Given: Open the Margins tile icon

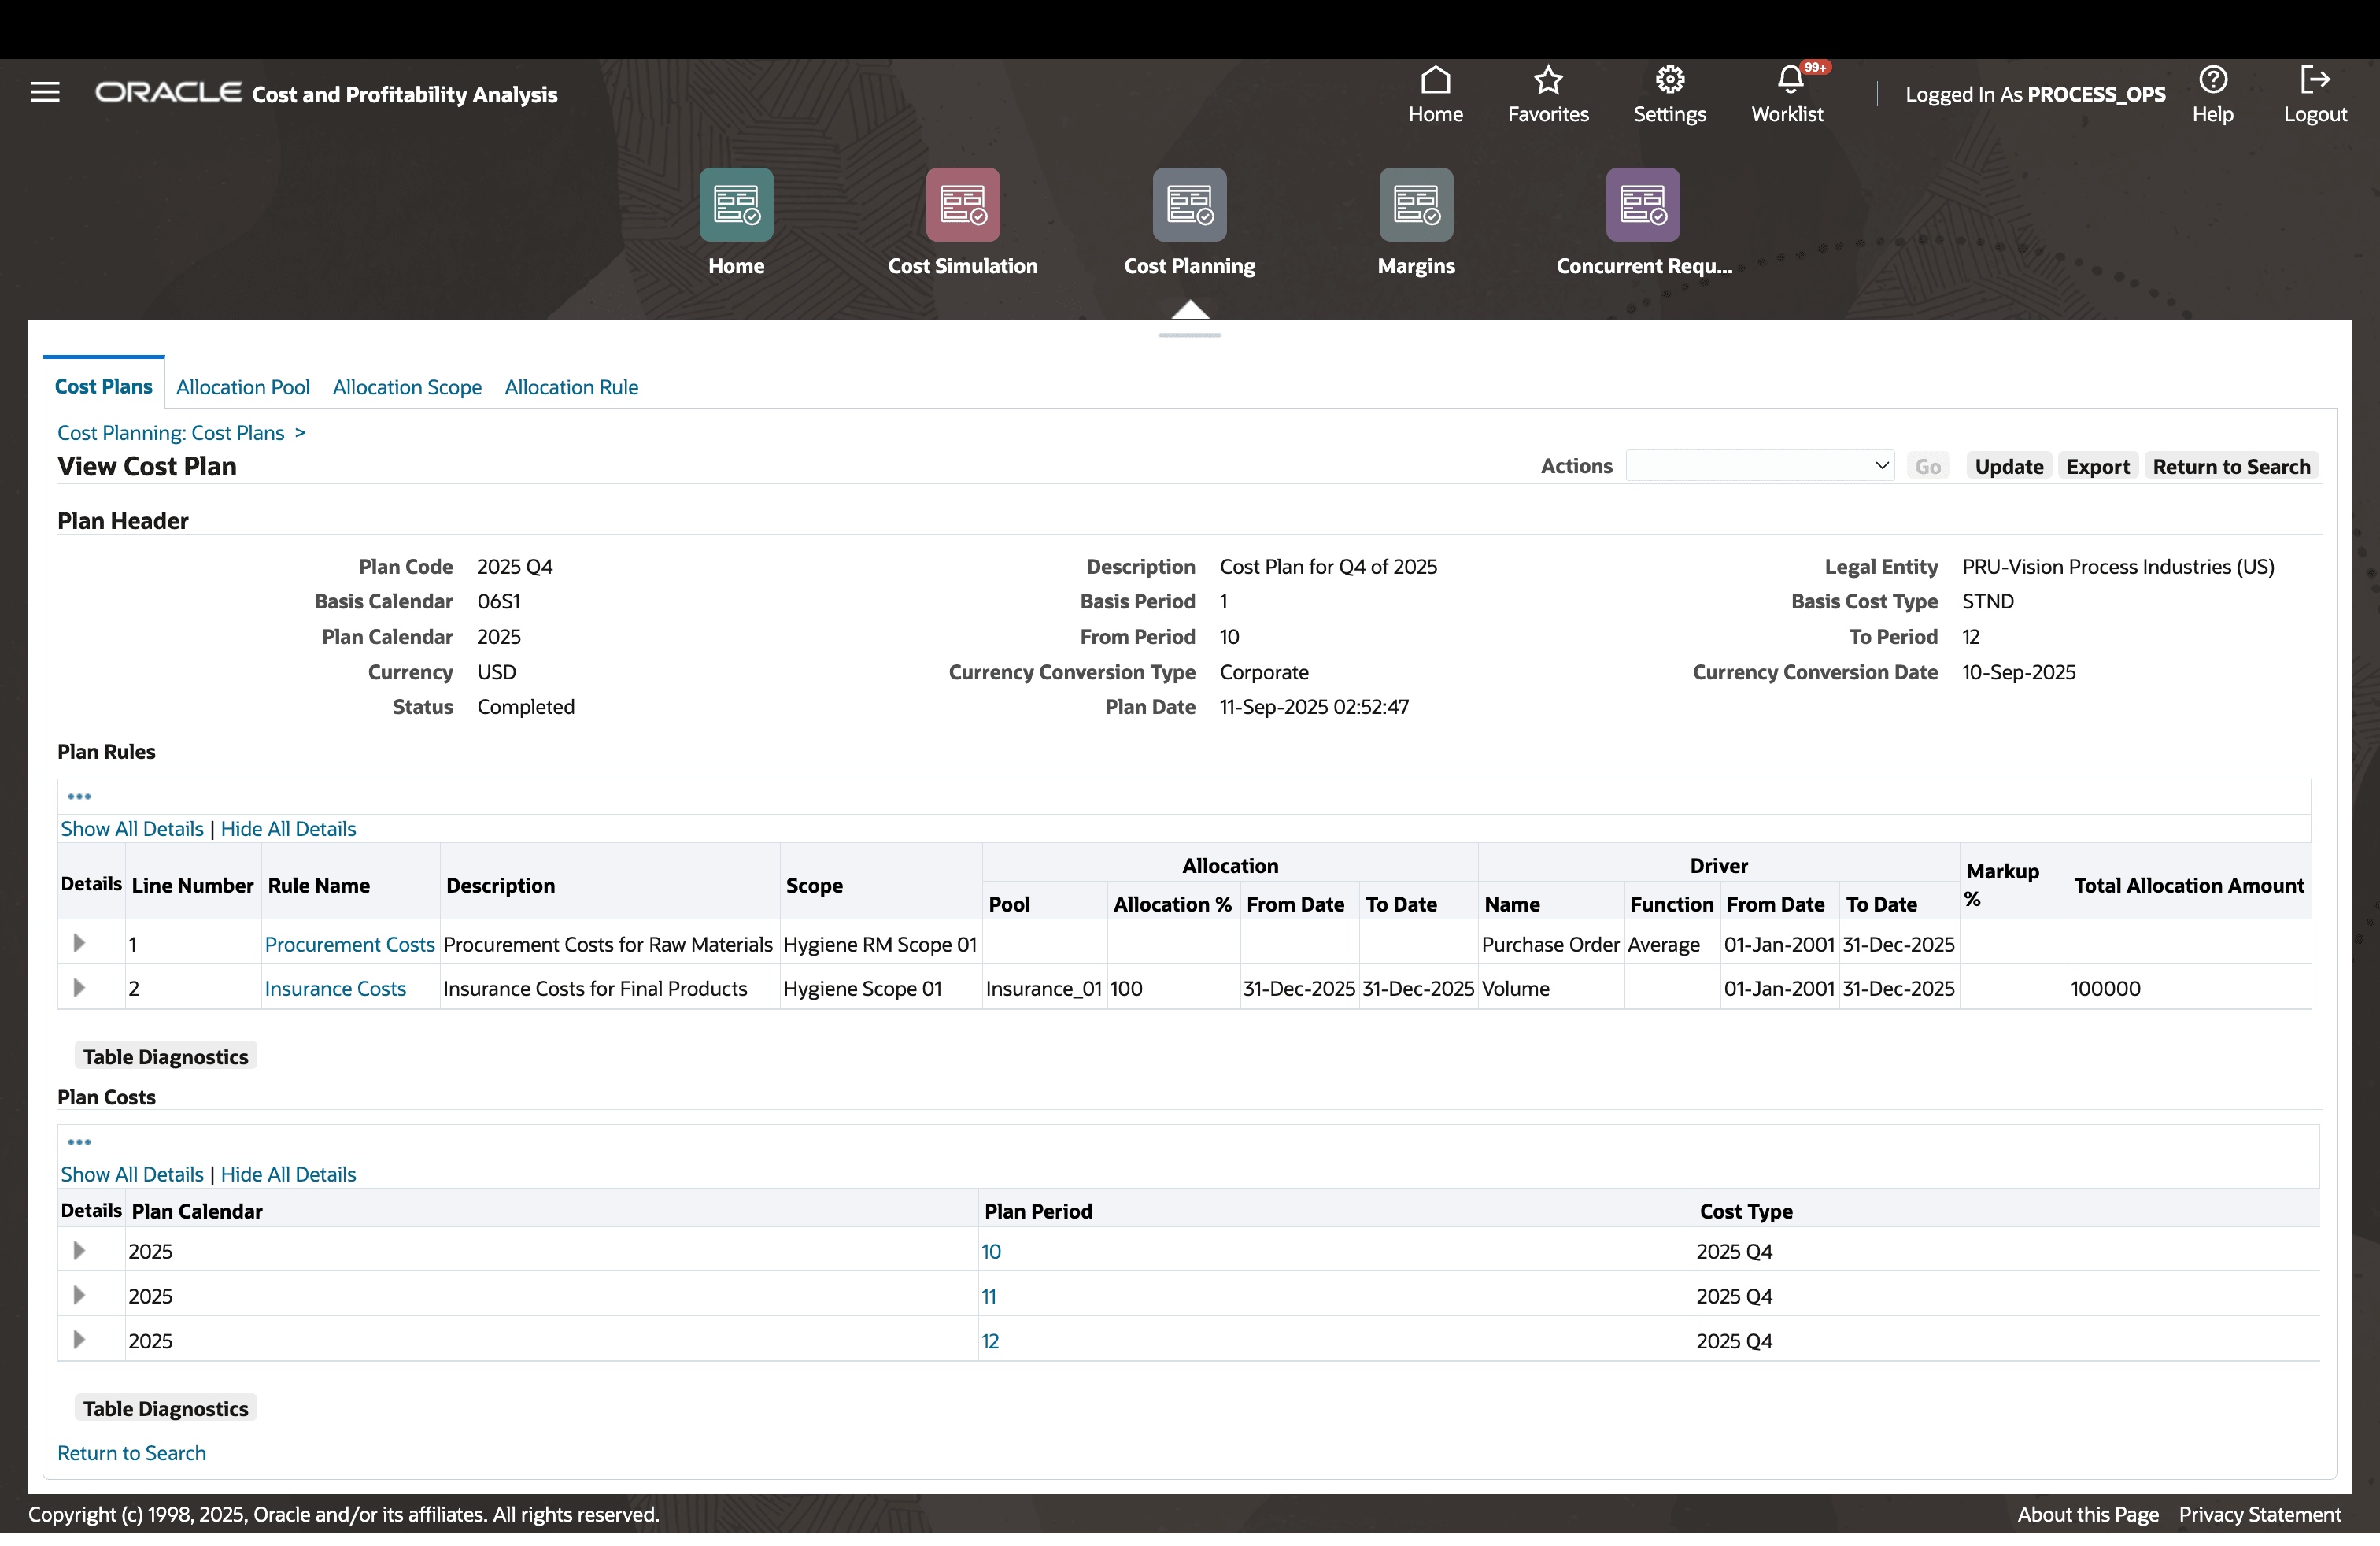Looking at the screenshot, I should [x=1415, y=205].
